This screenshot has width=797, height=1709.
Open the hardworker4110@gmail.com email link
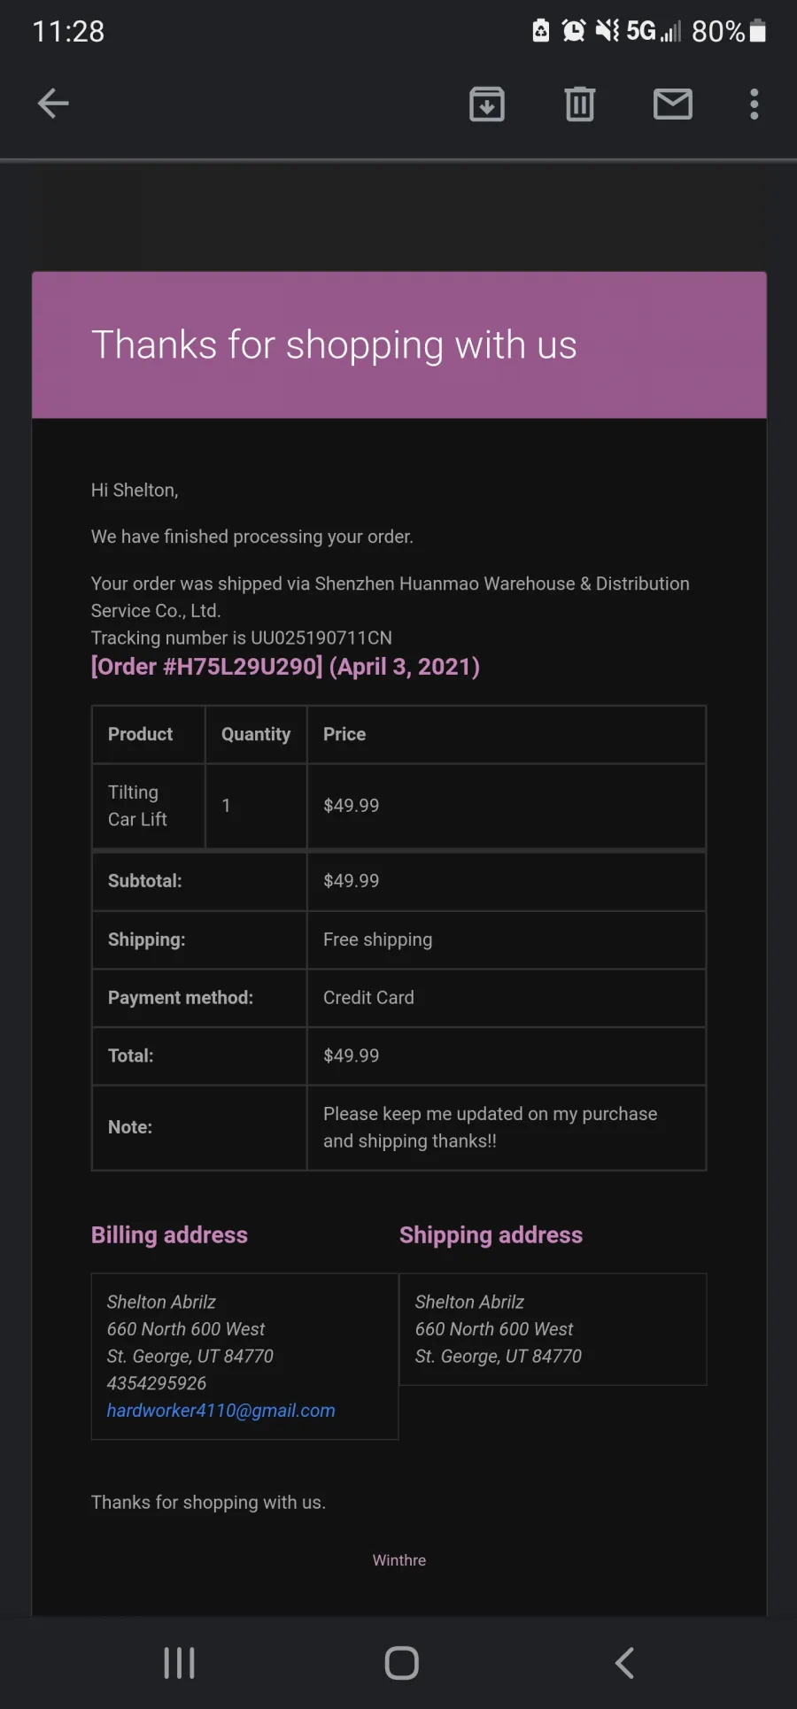221,1411
